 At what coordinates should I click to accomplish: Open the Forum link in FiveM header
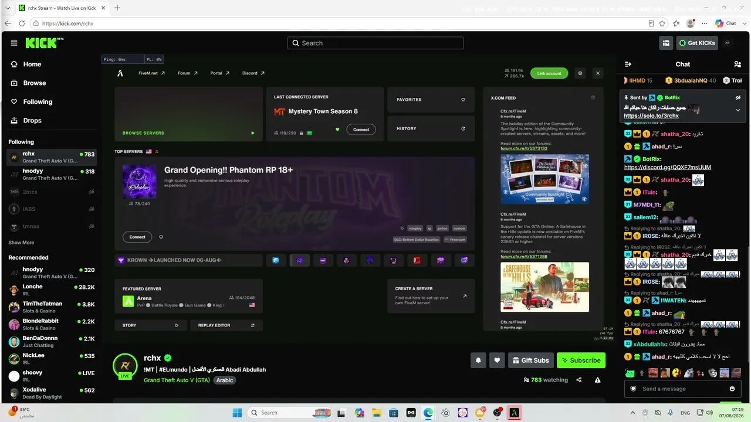click(x=188, y=73)
